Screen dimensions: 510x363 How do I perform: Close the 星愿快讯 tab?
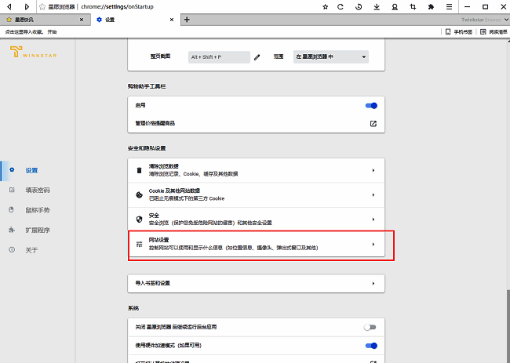(82, 20)
